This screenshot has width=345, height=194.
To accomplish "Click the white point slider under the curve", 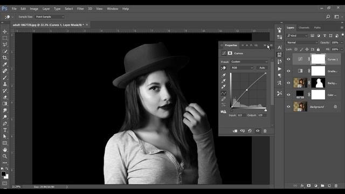I will 266,110.
